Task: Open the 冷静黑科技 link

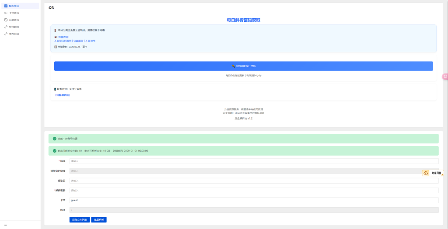Action: click(x=62, y=95)
